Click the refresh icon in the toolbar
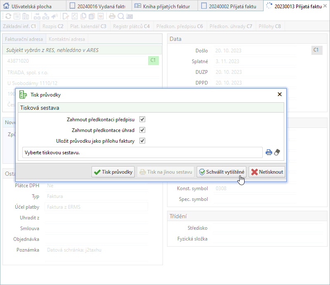The image size is (330, 285). tap(8, 16)
